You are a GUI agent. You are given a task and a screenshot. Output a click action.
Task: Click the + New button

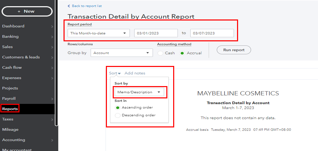[27, 11]
